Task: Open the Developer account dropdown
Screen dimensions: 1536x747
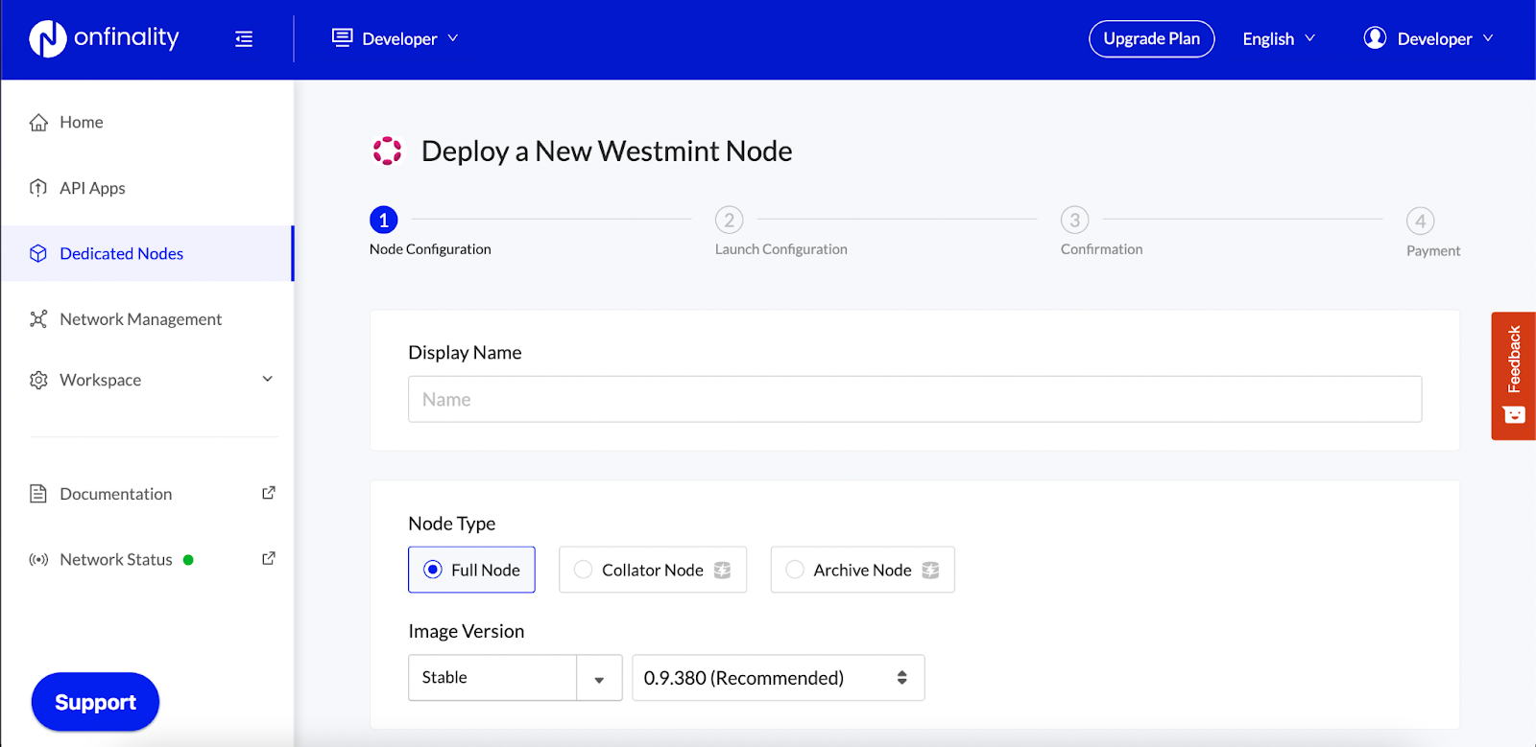Action: [x=1428, y=38]
